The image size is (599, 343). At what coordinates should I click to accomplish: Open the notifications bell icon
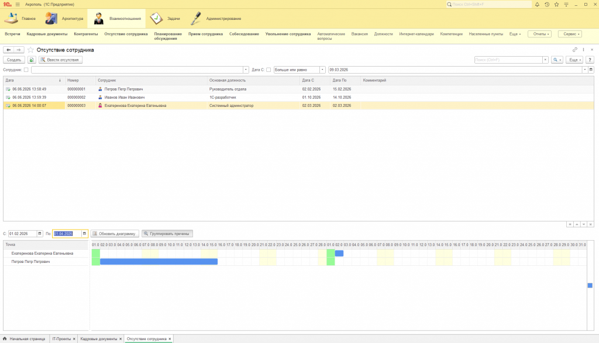click(537, 5)
